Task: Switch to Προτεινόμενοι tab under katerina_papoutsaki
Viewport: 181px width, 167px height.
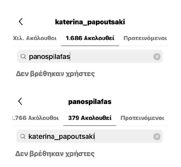Action: 145,38
